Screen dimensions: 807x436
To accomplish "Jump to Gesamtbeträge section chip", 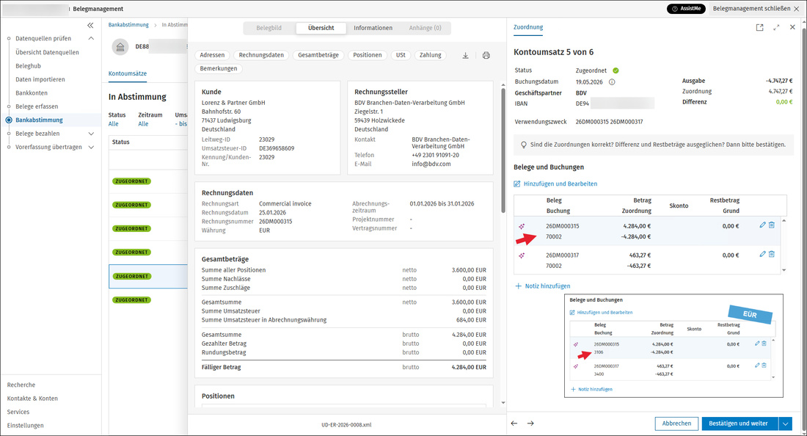I will click(318, 55).
